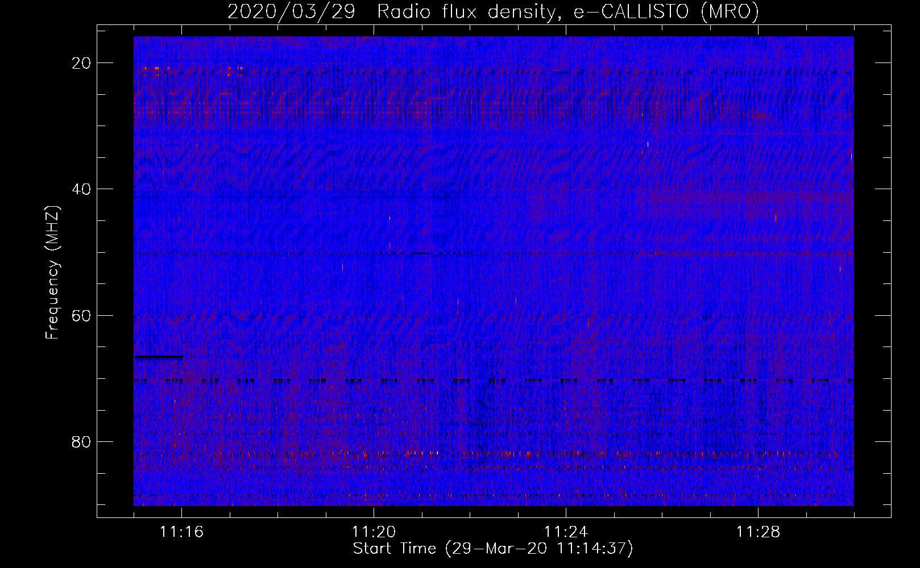920x568 pixels.
Task: Click the '11:16' time tick label
Action: pos(182,532)
